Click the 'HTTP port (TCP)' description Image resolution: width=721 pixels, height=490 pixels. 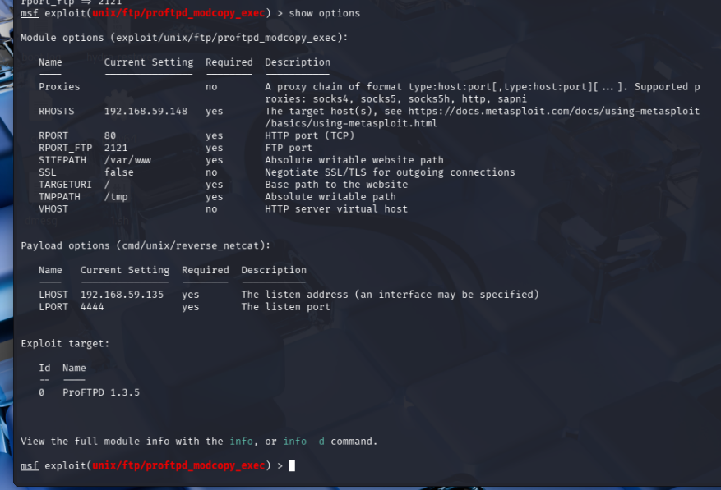[x=309, y=135]
